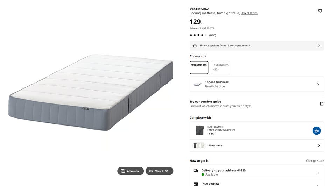
Task: Click the NATTJASMIN fitted sheet thumbnail
Action: tap(200, 130)
